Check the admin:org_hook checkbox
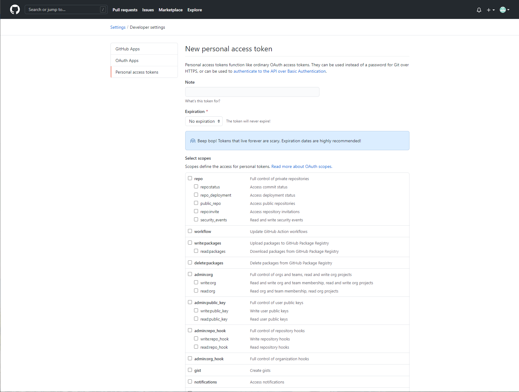This screenshot has width=519, height=392. [190, 358]
